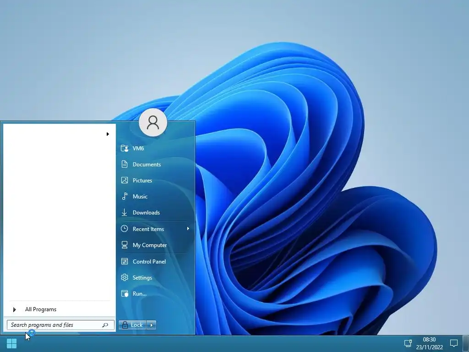Click the Windows Start button
The height and width of the screenshot is (352, 469).
tap(11, 344)
